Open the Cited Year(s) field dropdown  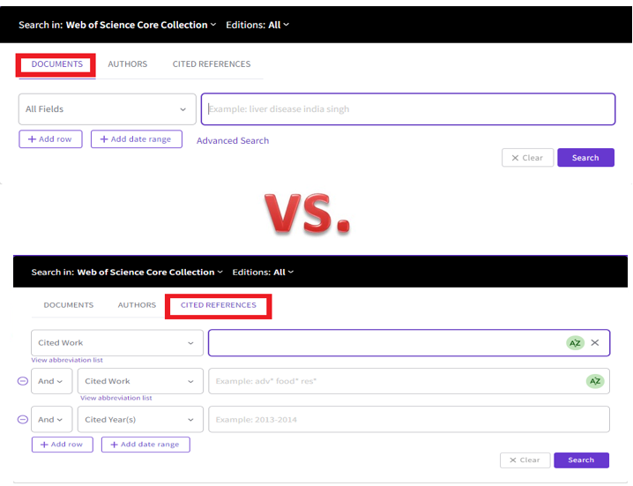click(140, 419)
